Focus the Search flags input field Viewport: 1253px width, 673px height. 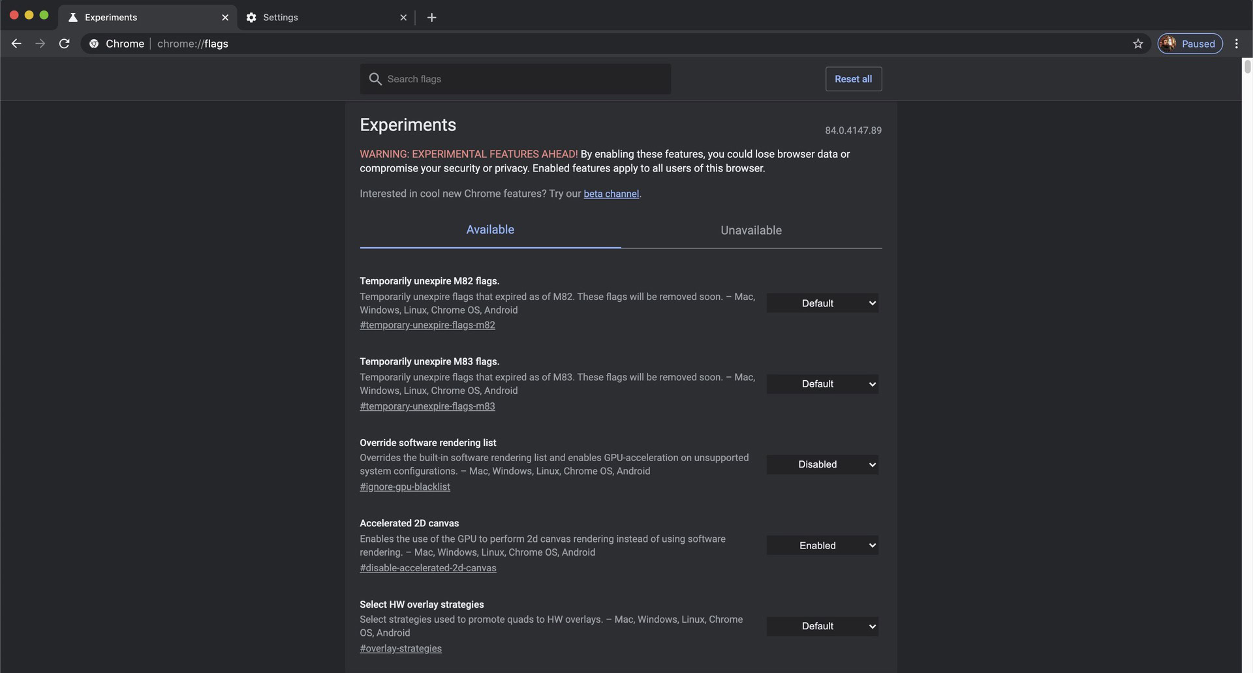coord(522,79)
